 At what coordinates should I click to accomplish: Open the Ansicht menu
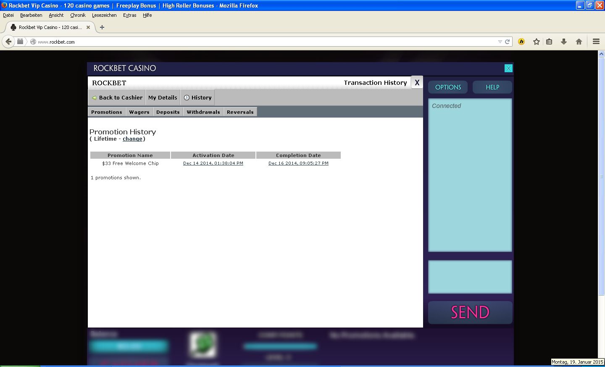tap(56, 15)
